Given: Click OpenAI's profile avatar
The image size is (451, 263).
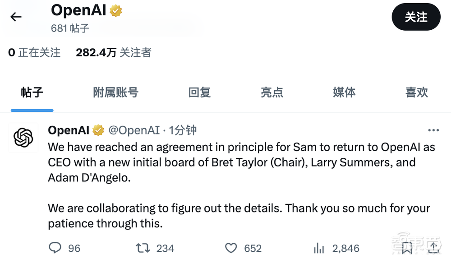Looking at the screenshot, I should click(x=23, y=138).
